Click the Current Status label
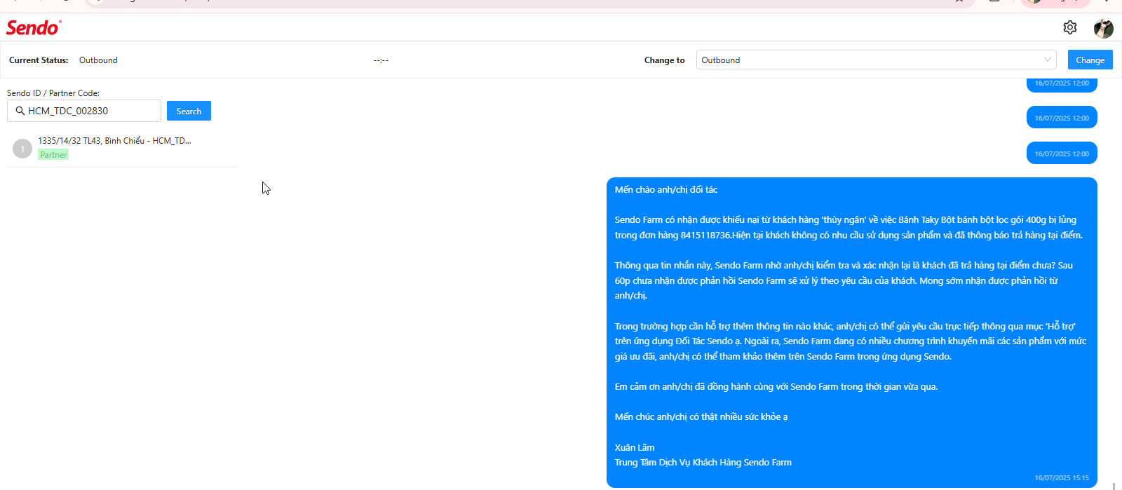 tap(39, 60)
